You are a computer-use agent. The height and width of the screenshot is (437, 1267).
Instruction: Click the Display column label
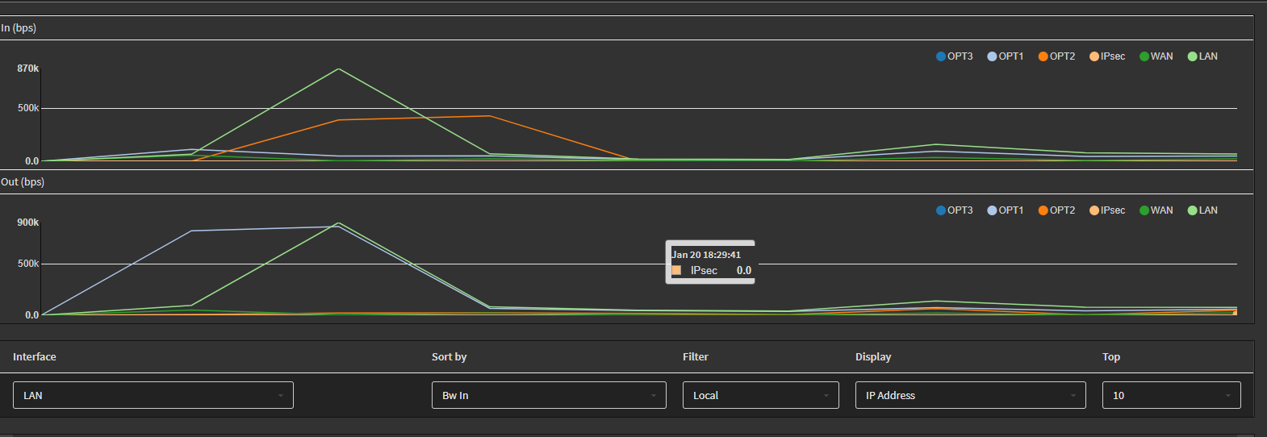(x=873, y=356)
